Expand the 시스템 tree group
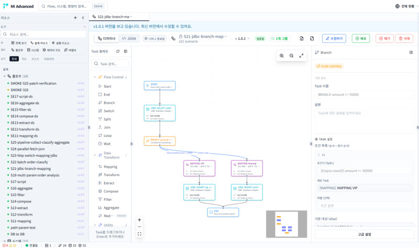This screenshot has width=419, height=248. [x=5, y=241]
